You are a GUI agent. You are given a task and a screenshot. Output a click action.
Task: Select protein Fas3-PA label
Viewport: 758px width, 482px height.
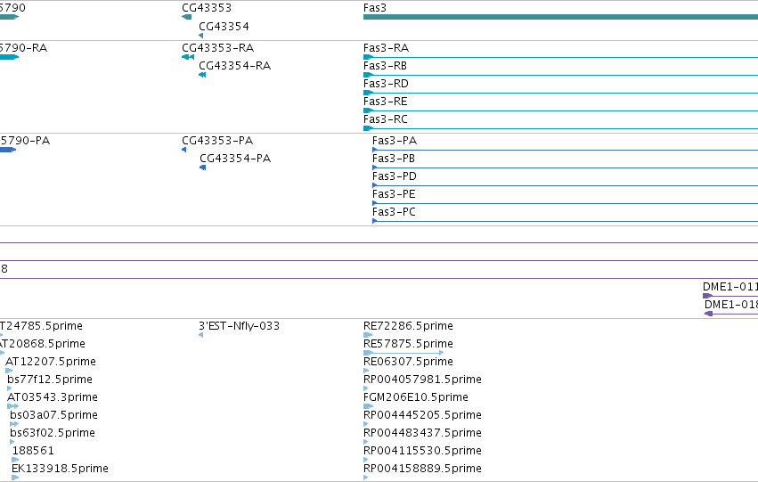(395, 141)
